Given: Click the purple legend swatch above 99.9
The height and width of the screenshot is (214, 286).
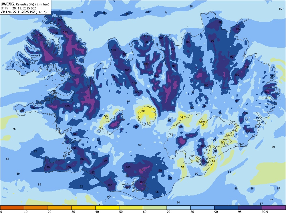Looking at the screenshot, I should click(274, 208).
